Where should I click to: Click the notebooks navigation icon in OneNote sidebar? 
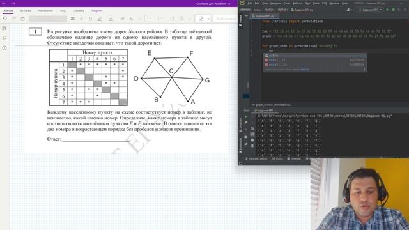(4, 28)
